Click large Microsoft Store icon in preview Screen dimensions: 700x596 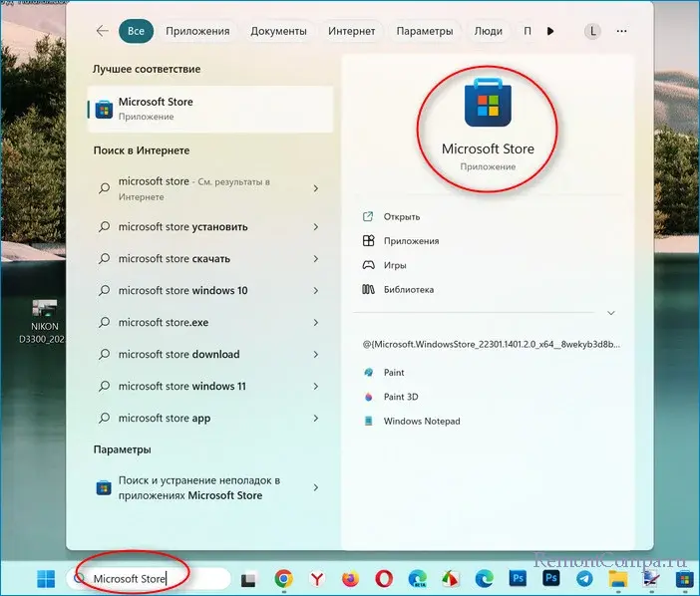click(x=488, y=103)
